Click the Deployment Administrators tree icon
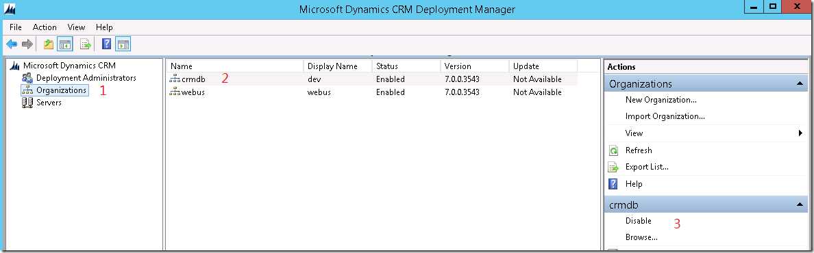The height and width of the screenshot is (253, 814). click(x=27, y=78)
